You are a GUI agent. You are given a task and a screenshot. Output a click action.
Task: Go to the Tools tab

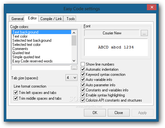coord(70,19)
